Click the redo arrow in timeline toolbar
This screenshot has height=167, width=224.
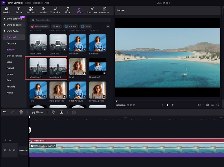point(13,112)
